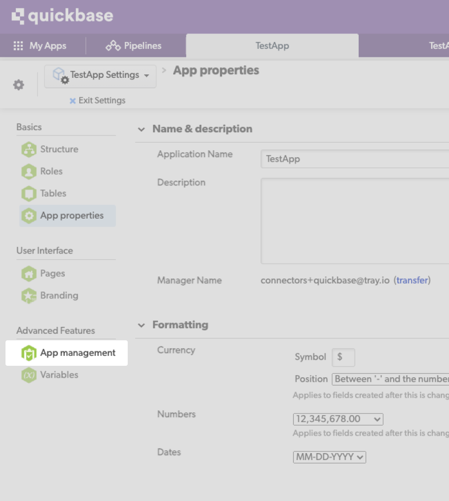The width and height of the screenshot is (449, 501).
Task: Open Pages via its sidebar icon
Action: click(28, 273)
